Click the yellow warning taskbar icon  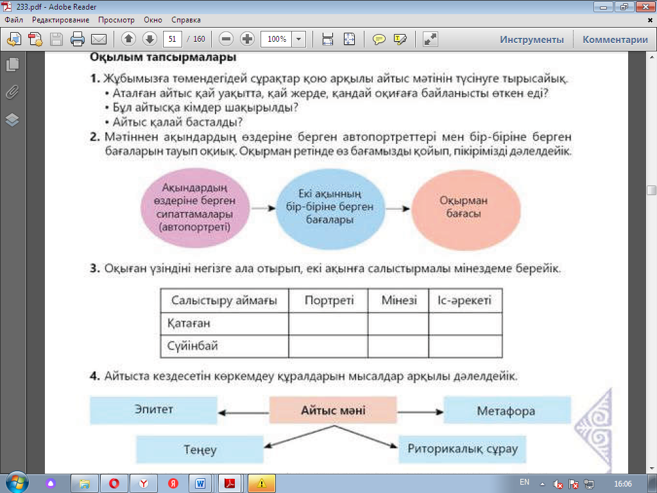[262, 484]
